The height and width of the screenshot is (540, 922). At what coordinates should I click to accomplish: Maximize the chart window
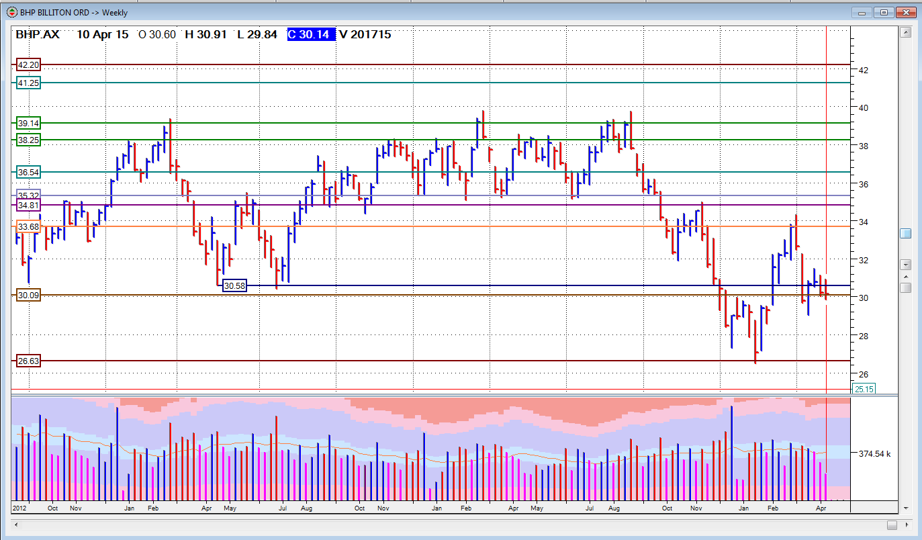point(883,12)
